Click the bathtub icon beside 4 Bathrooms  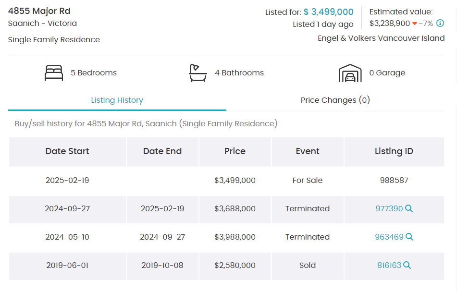point(198,73)
